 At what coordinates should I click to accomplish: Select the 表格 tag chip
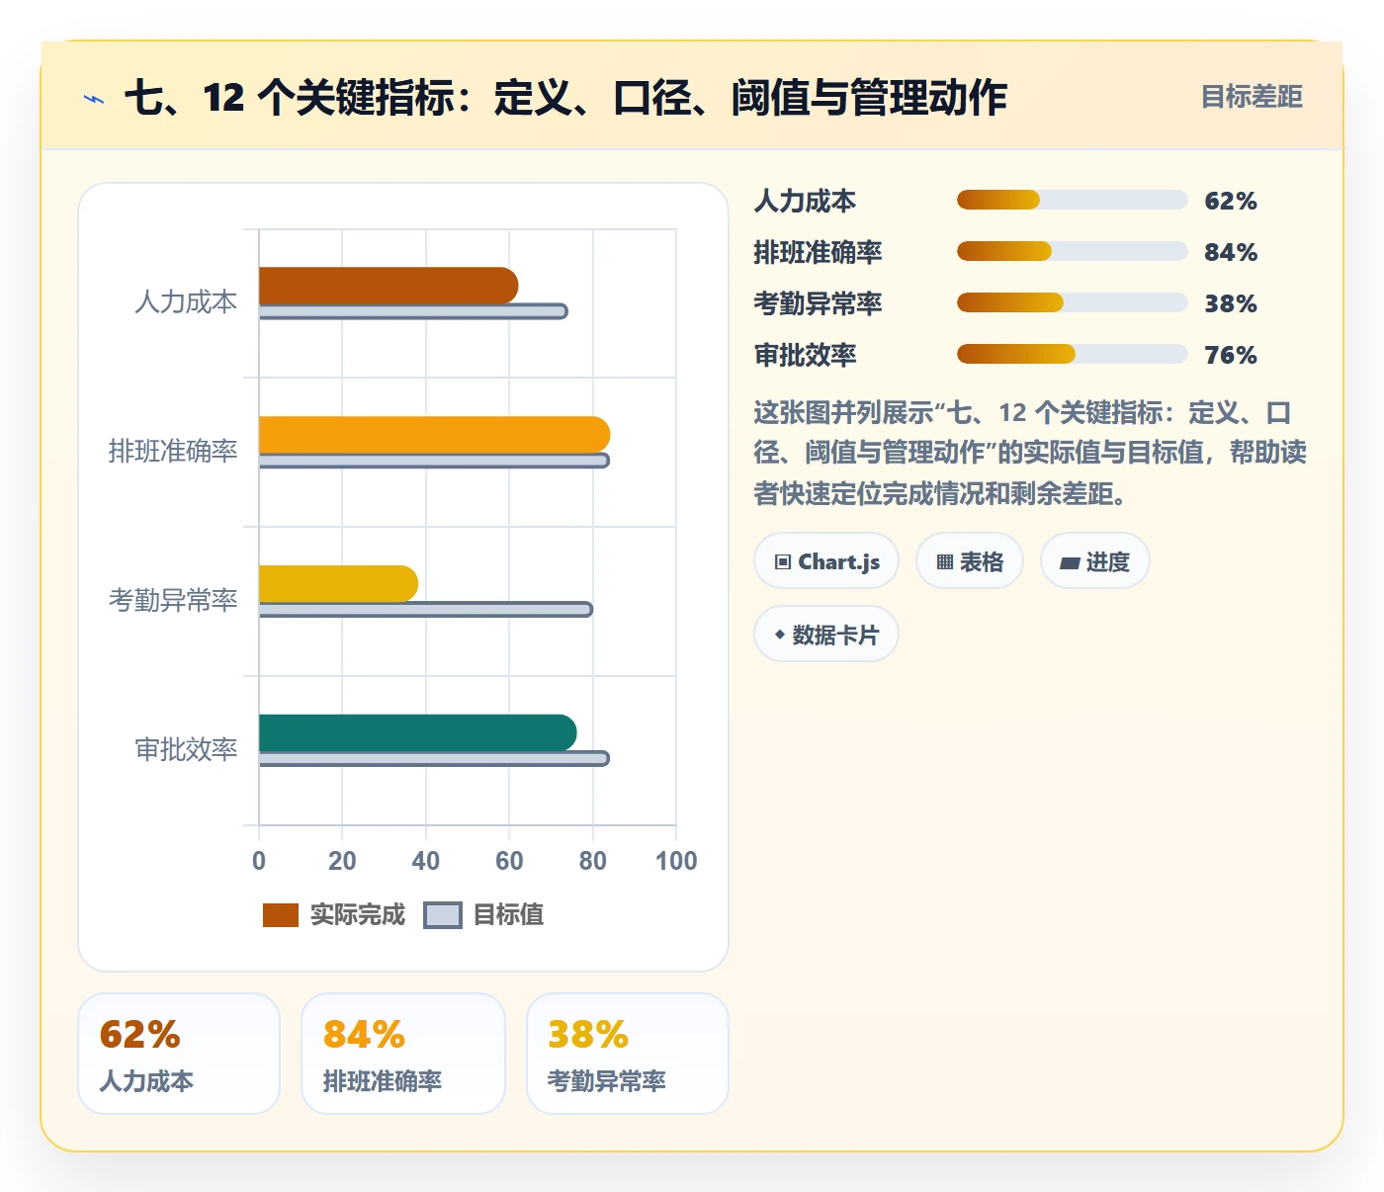pos(970,561)
